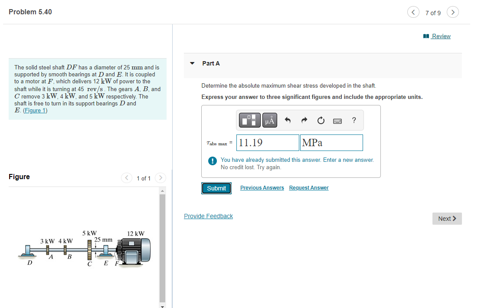The width and height of the screenshot is (478, 308).
Task: Click the '1 of 1' figure counter
Action: (144, 178)
